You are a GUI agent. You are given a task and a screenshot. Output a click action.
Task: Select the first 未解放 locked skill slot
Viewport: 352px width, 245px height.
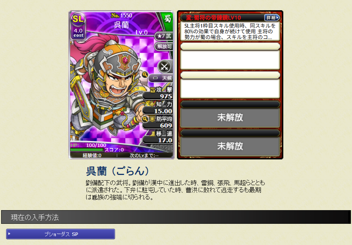[x=230, y=117]
